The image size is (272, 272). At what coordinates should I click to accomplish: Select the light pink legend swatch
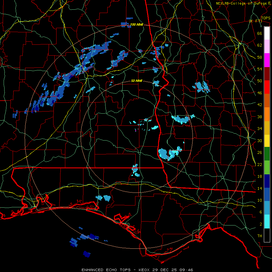267,47
